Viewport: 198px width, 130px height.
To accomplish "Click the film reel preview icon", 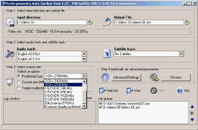I will (154, 77).
